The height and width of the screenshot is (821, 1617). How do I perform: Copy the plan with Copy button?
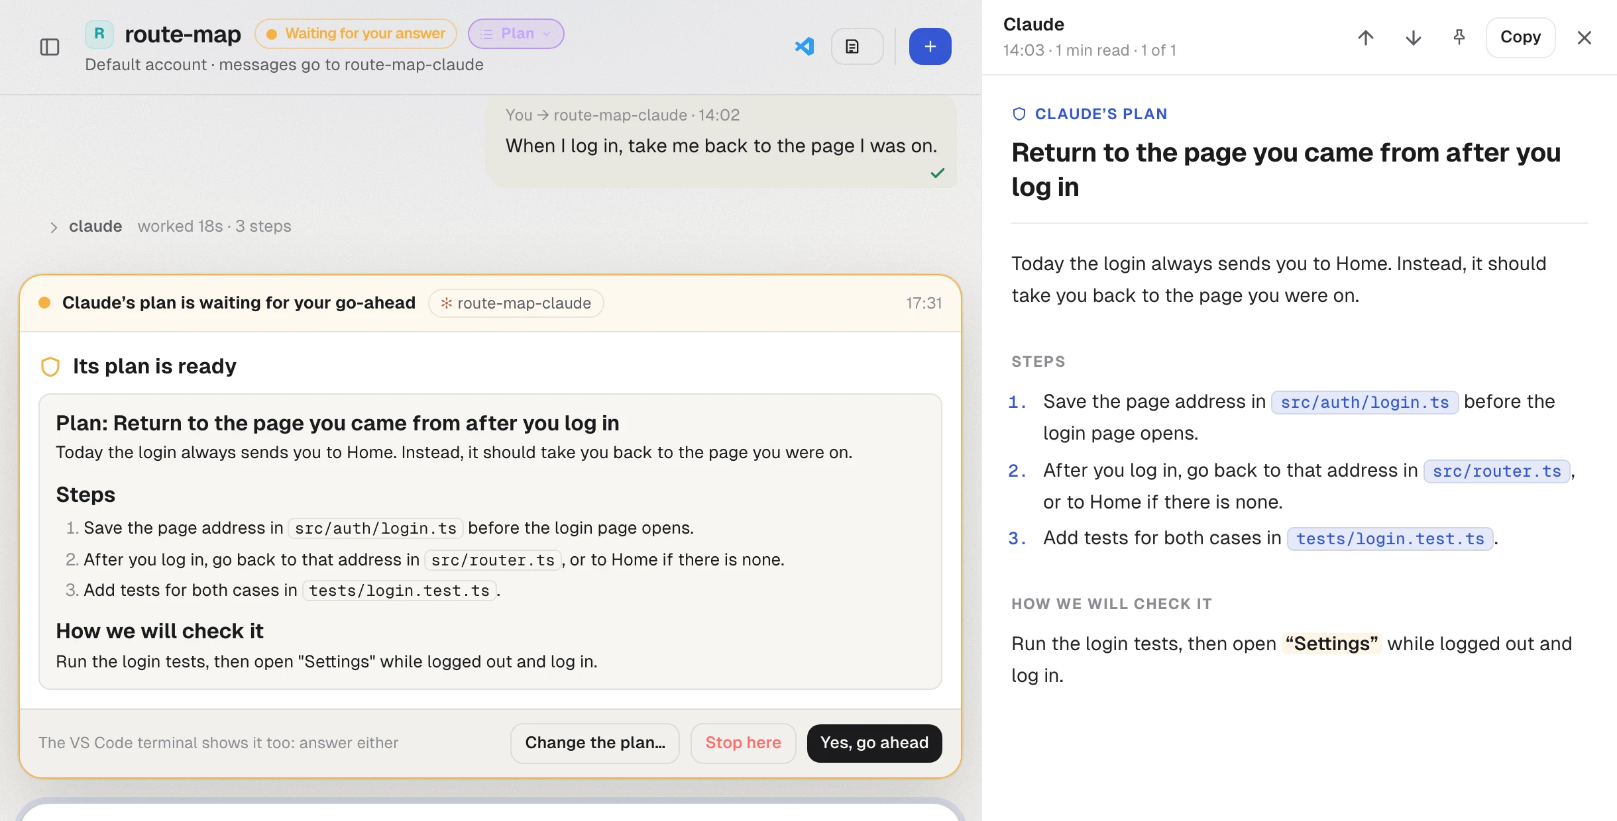pos(1520,37)
